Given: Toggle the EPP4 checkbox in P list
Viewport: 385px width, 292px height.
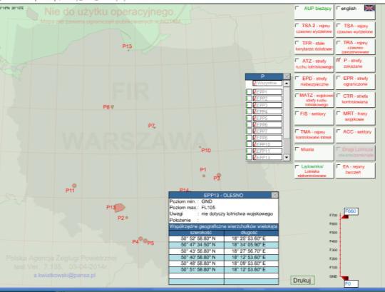Looking at the screenshot, I should 255,111.
